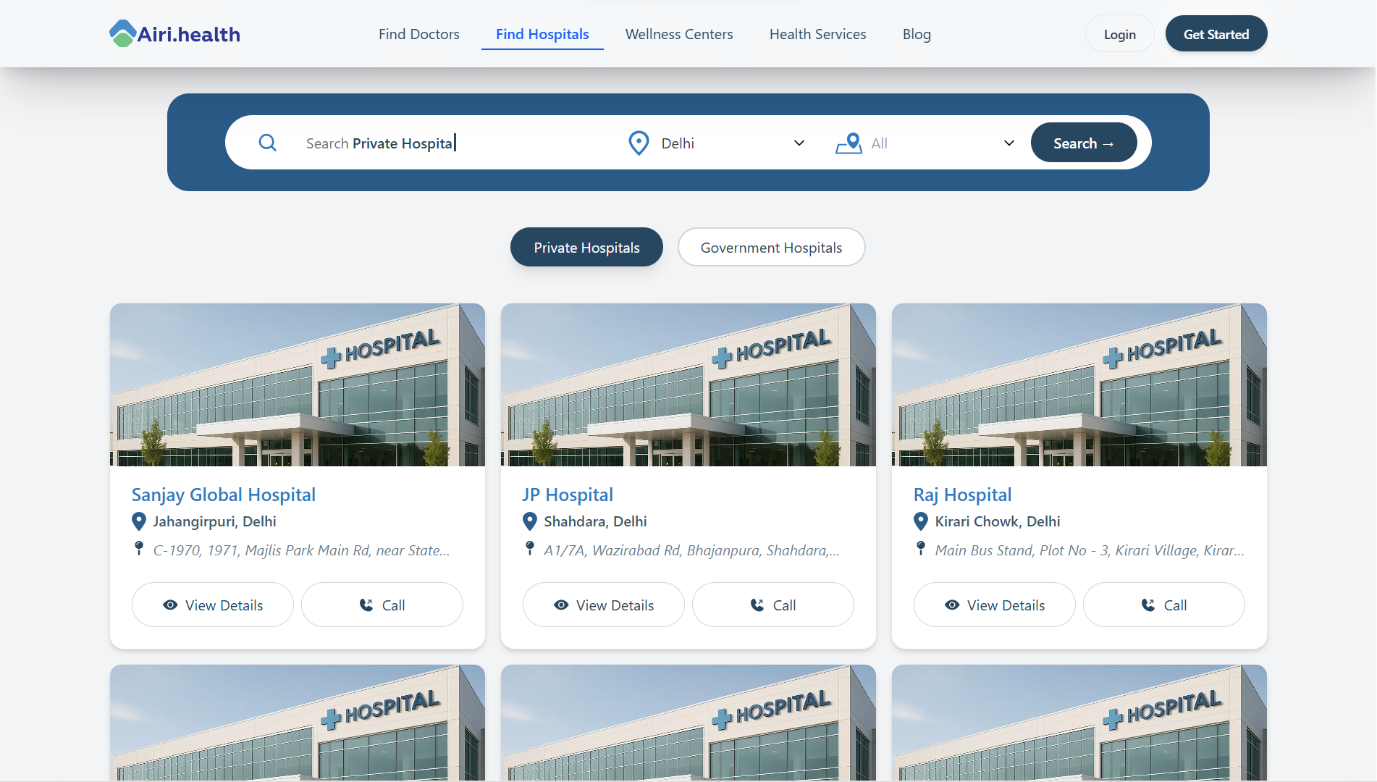The height and width of the screenshot is (782, 1377).
Task: Click 'Shahdara, Delhi' location text
Action: pos(595,521)
